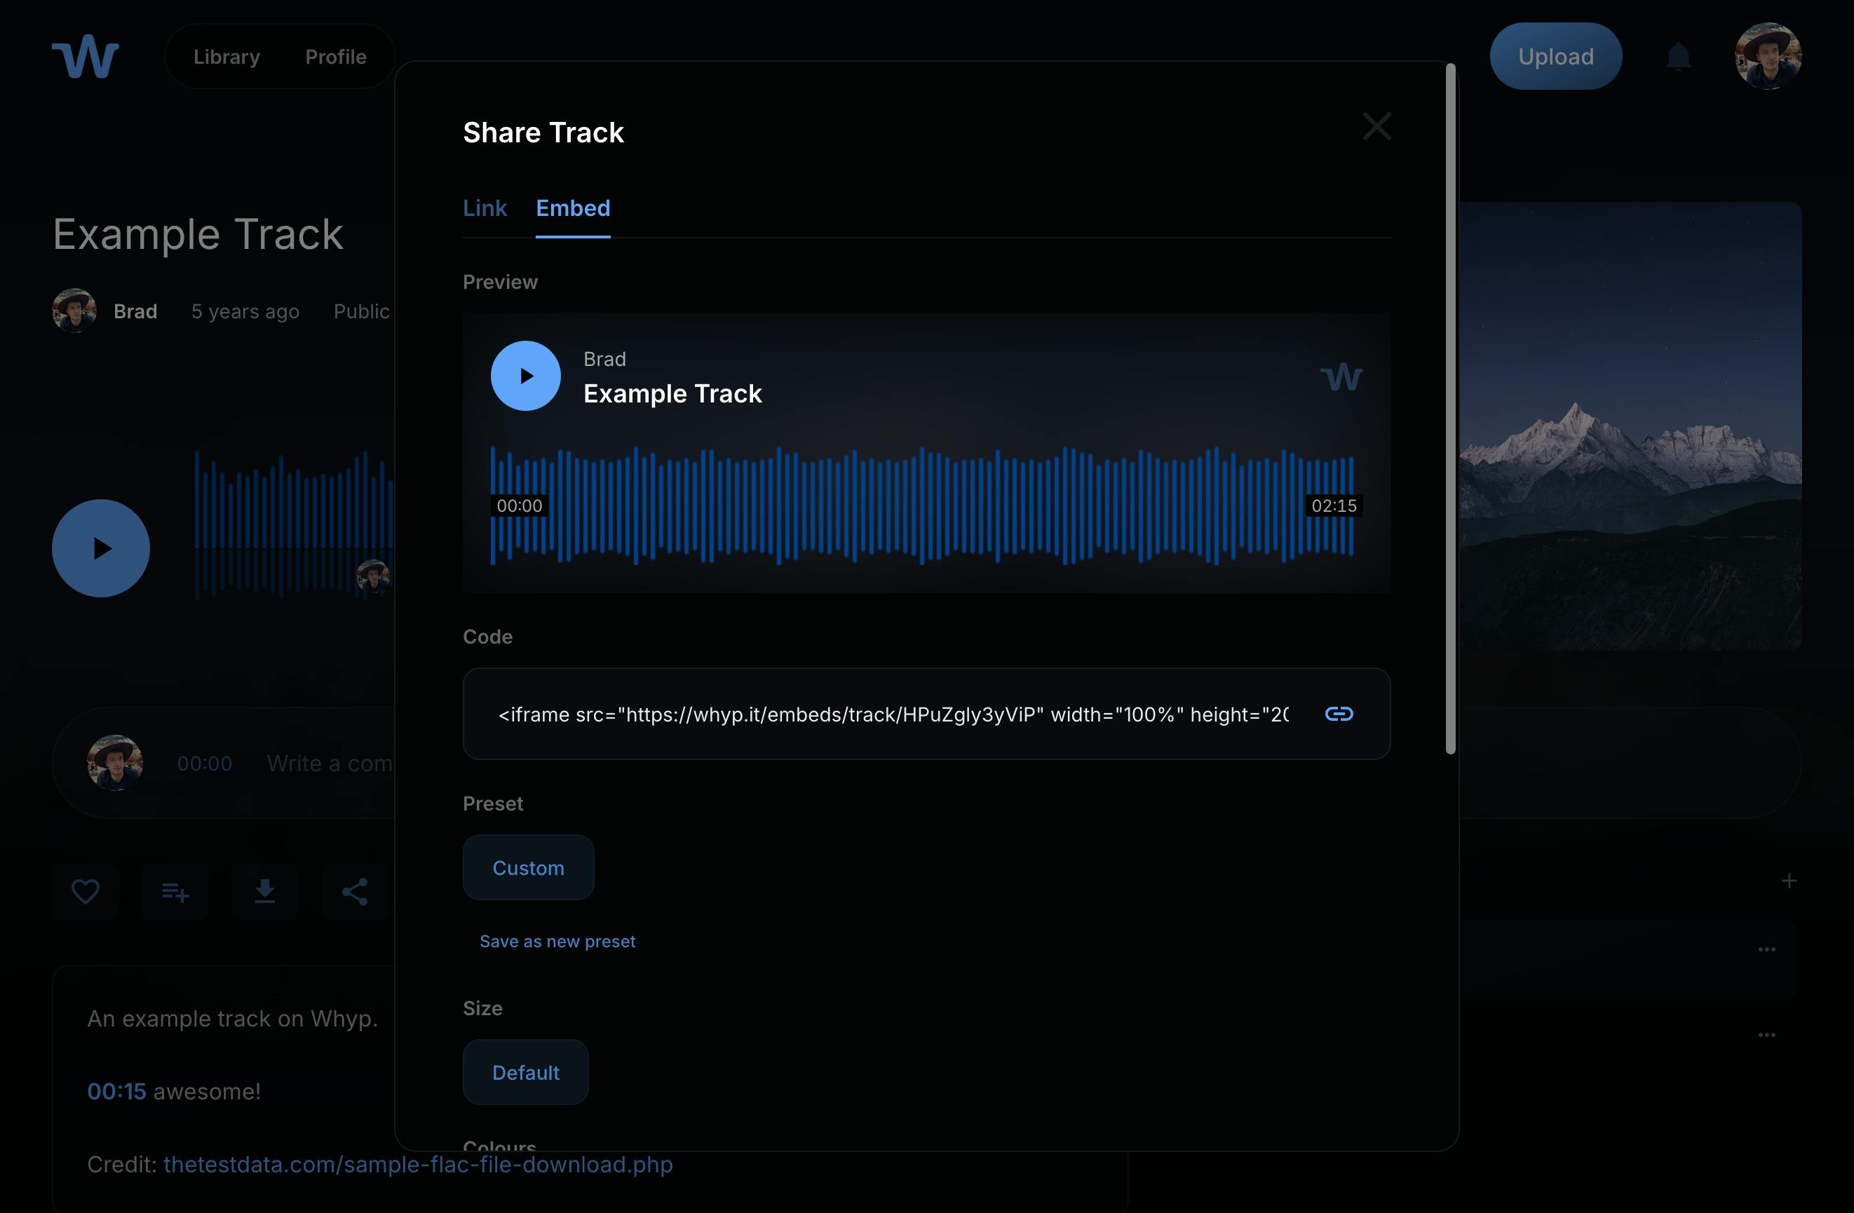Open thetestdata.com credit link
Viewport: 1854px width, 1213px height.
pyautogui.click(x=419, y=1164)
